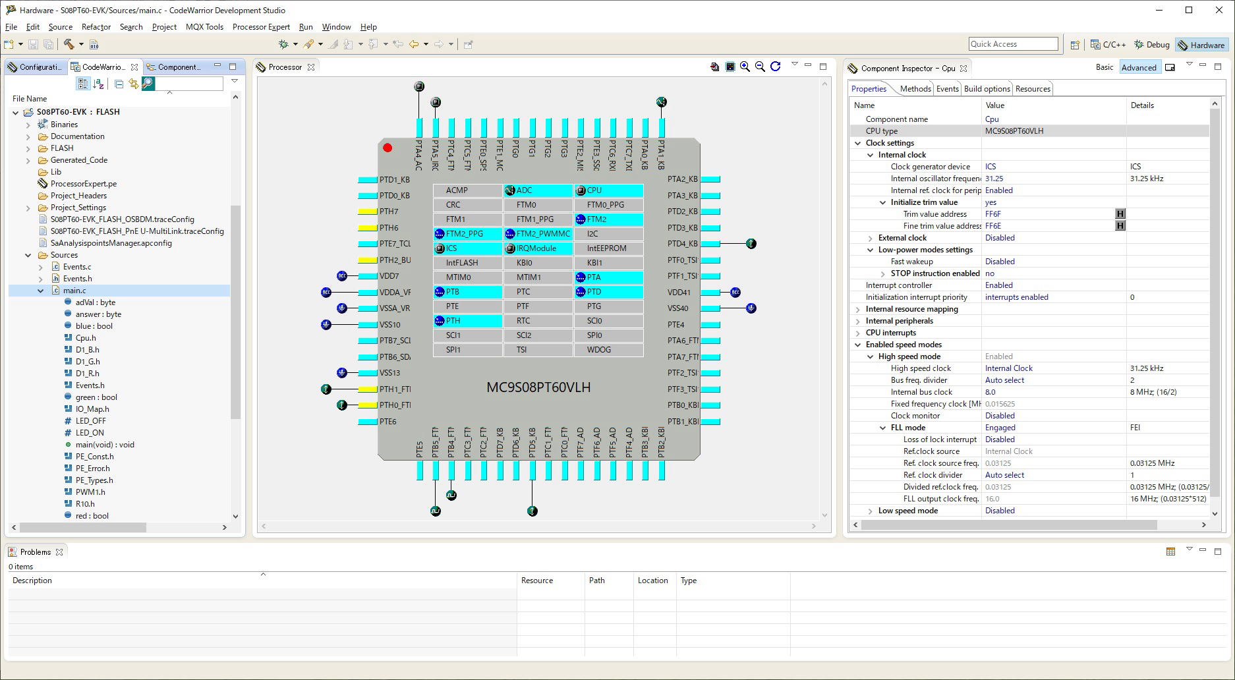Open the Processor Expert menu
Viewport: 1235px width, 680px height.
[261, 27]
